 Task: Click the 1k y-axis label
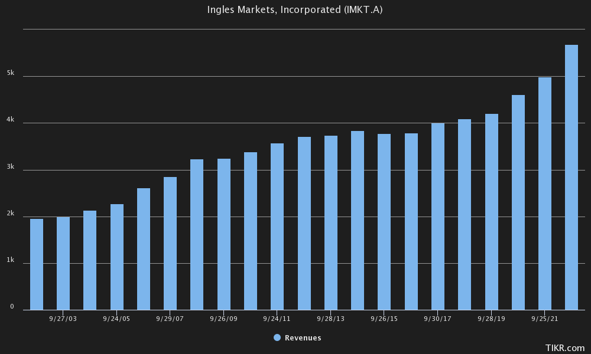(x=11, y=260)
